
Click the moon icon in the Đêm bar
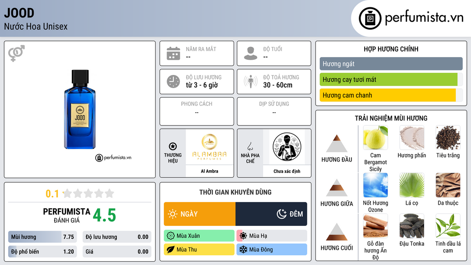281,214
